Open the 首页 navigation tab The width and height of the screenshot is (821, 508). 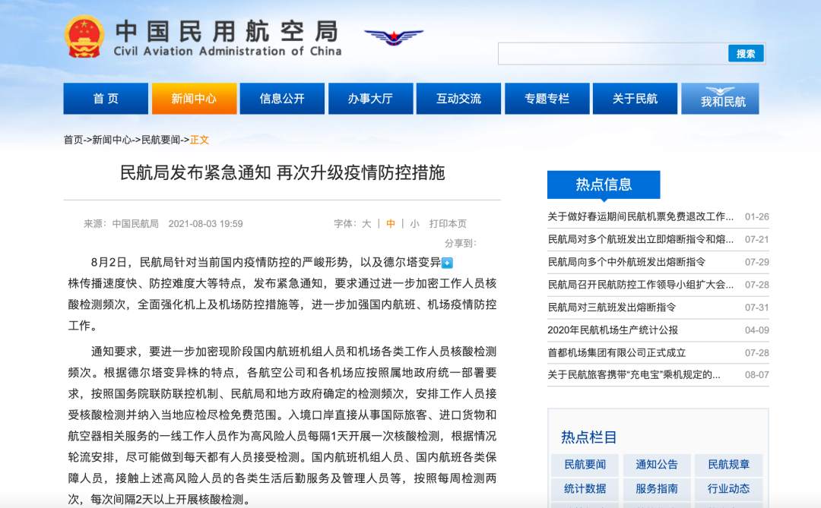point(106,99)
